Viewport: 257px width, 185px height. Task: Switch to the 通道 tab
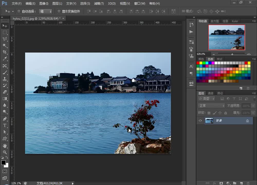210,93
